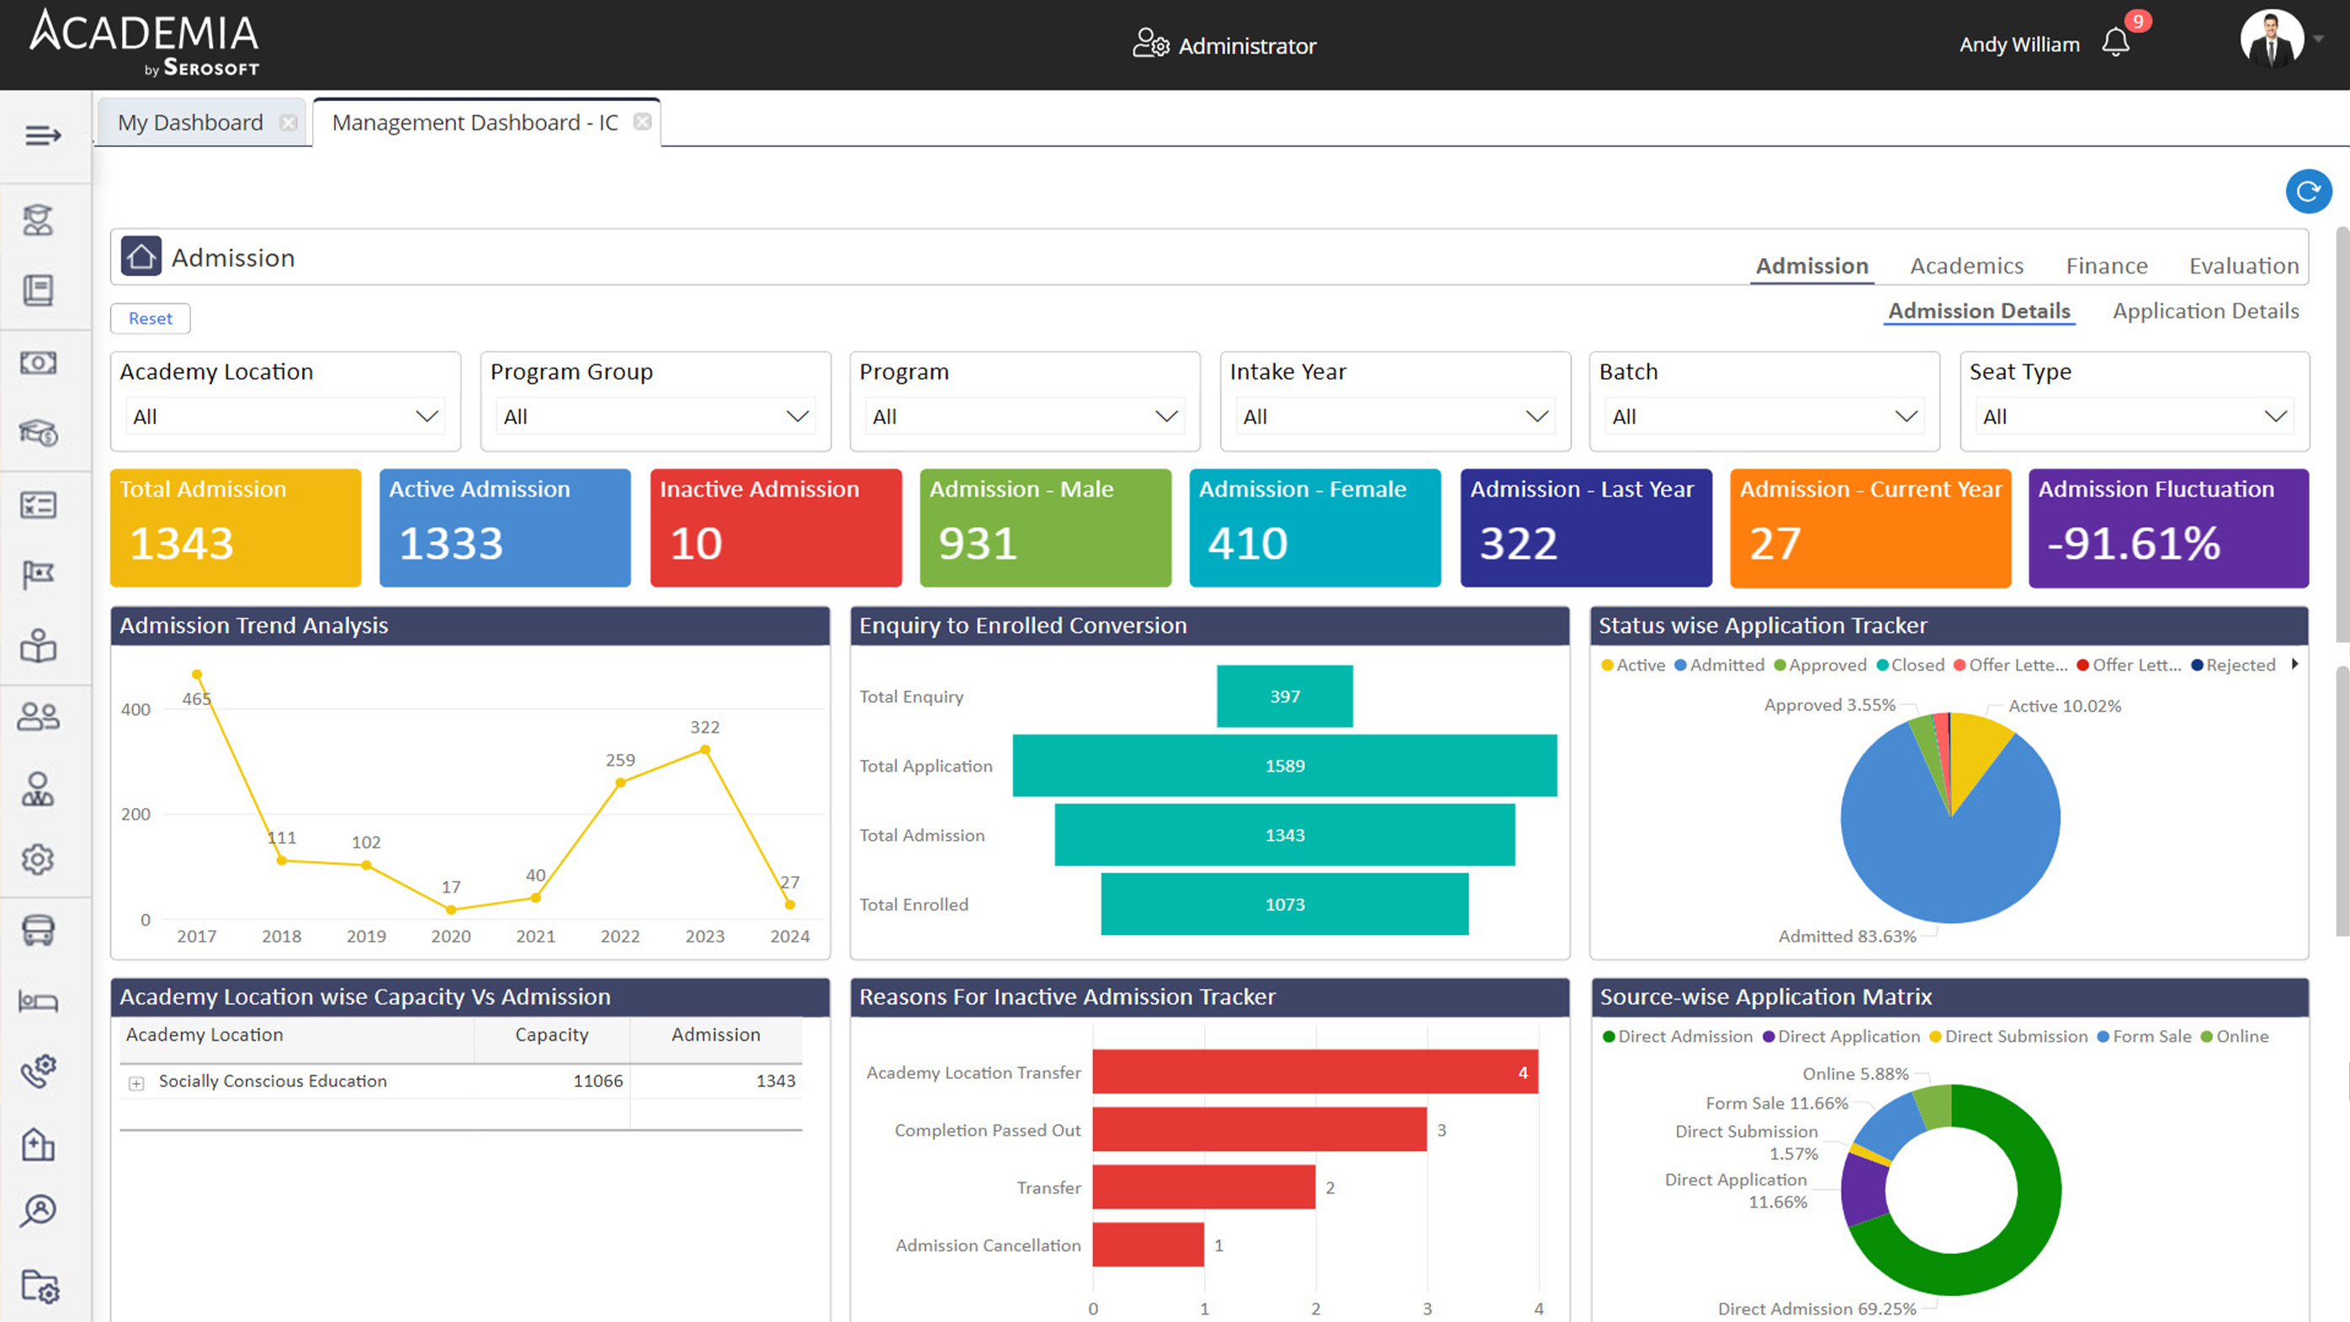Click the home icon beside Admission
The image size is (2350, 1322).
tap(141, 257)
